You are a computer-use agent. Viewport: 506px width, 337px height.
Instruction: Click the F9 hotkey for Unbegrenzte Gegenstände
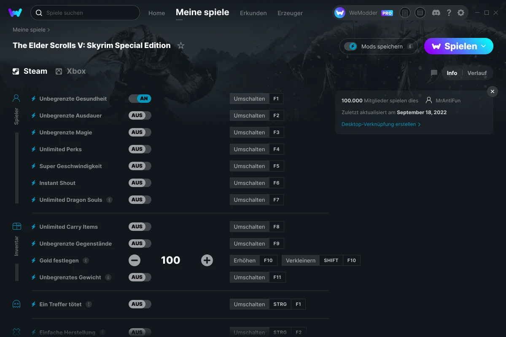click(277, 243)
